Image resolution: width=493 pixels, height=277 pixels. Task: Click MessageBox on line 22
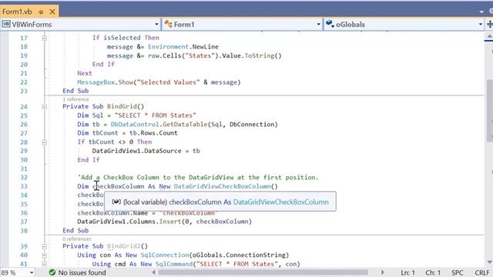tap(96, 82)
